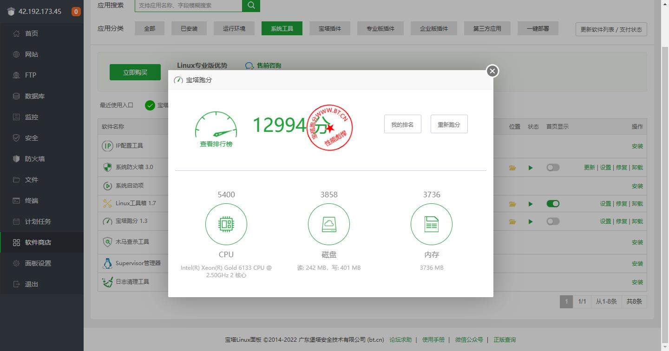This screenshot has height=351, width=669.
Task: Click the disk (磁盘) cloud icon
Action: point(329,224)
